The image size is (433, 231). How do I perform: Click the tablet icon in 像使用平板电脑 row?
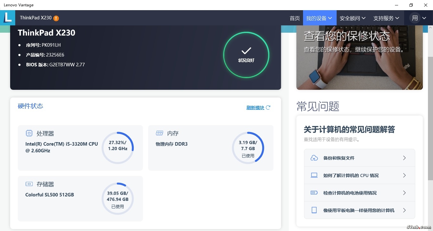coord(314,210)
